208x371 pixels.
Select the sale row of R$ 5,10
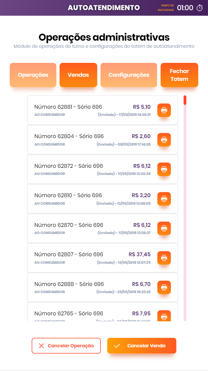(x=103, y=110)
